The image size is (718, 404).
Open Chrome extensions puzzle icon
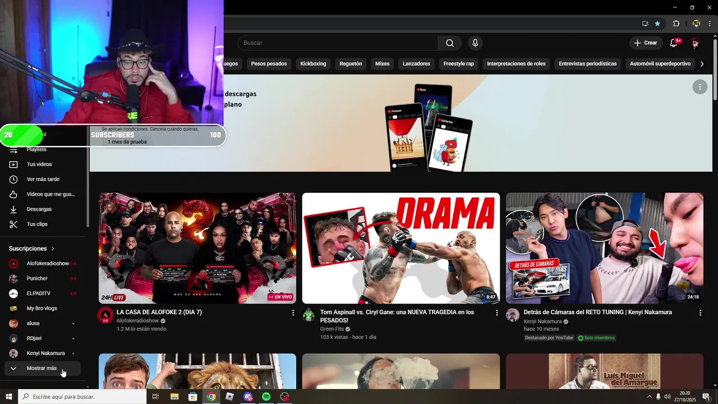tap(676, 24)
